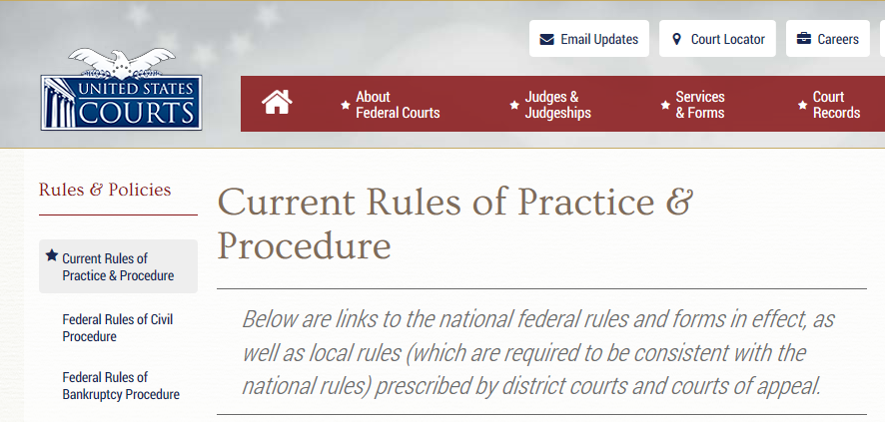Expand the Court Records menu
The width and height of the screenshot is (885, 422).
(836, 104)
